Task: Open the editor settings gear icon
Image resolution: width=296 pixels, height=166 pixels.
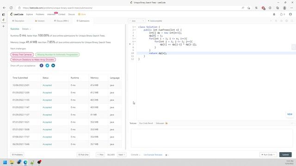Action: pos(287,21)
